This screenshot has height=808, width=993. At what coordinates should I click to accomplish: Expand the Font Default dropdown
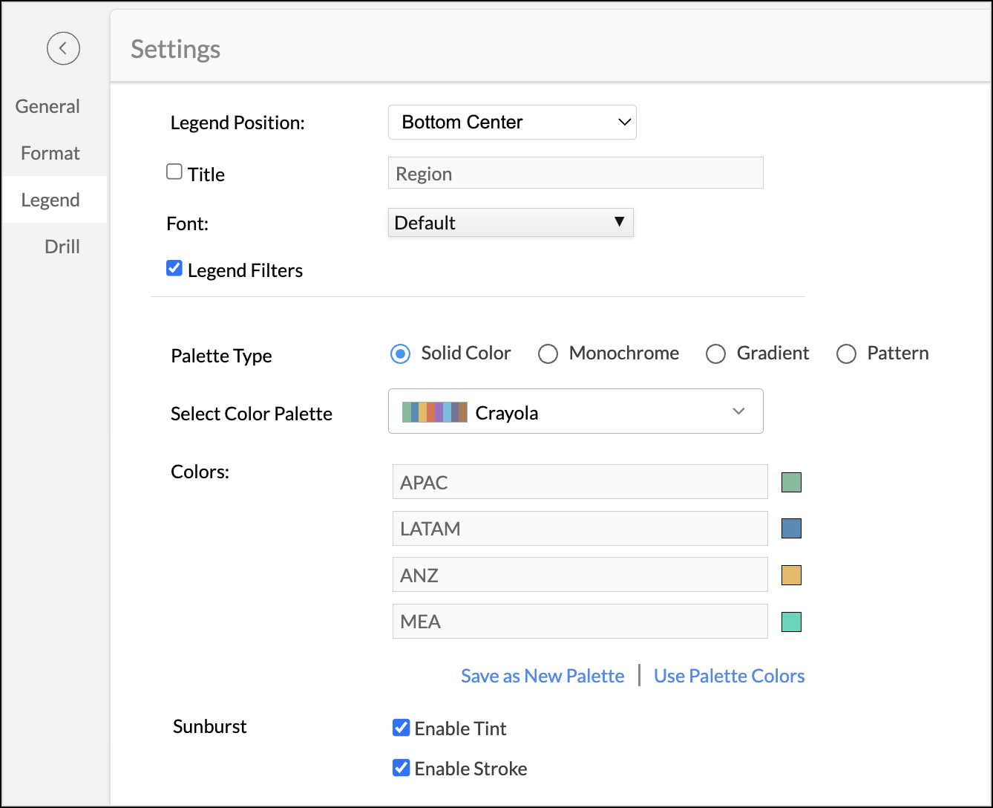tap(511, 223)
